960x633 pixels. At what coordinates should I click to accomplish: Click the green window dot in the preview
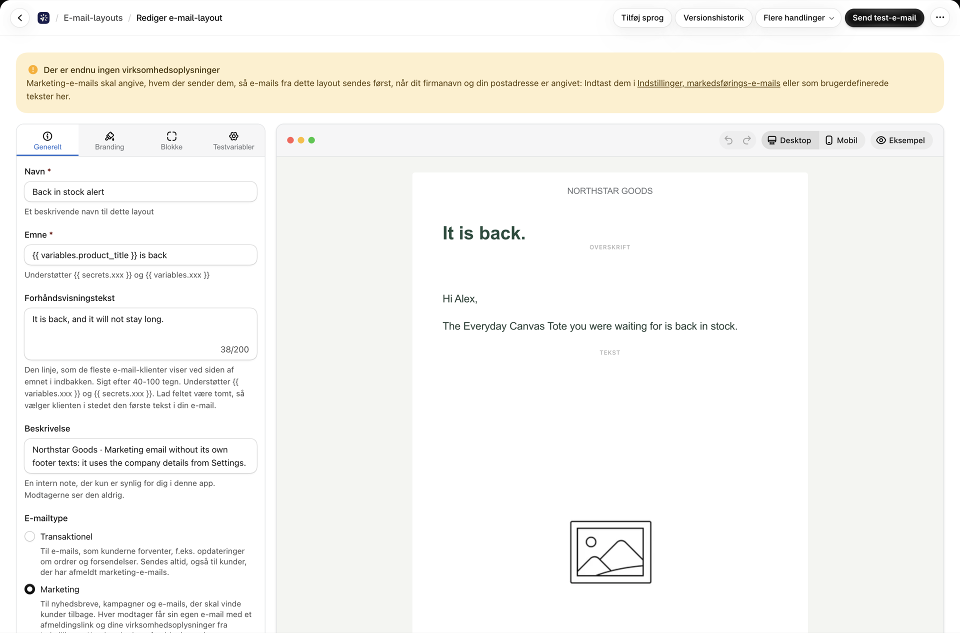pos(311,140)
